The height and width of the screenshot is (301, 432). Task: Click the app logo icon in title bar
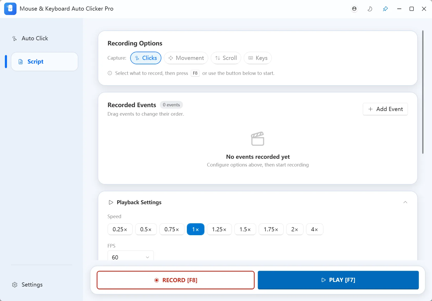(x=10, y=9)
